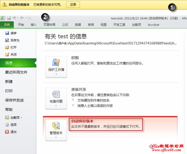Click the 另存为 icon in sidebar
The height and width of the screenshot is (154, 187).
pos(7,40)
